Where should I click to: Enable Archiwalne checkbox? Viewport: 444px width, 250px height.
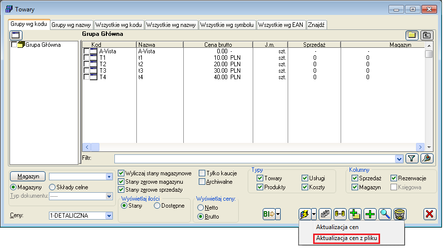(202, 182)
